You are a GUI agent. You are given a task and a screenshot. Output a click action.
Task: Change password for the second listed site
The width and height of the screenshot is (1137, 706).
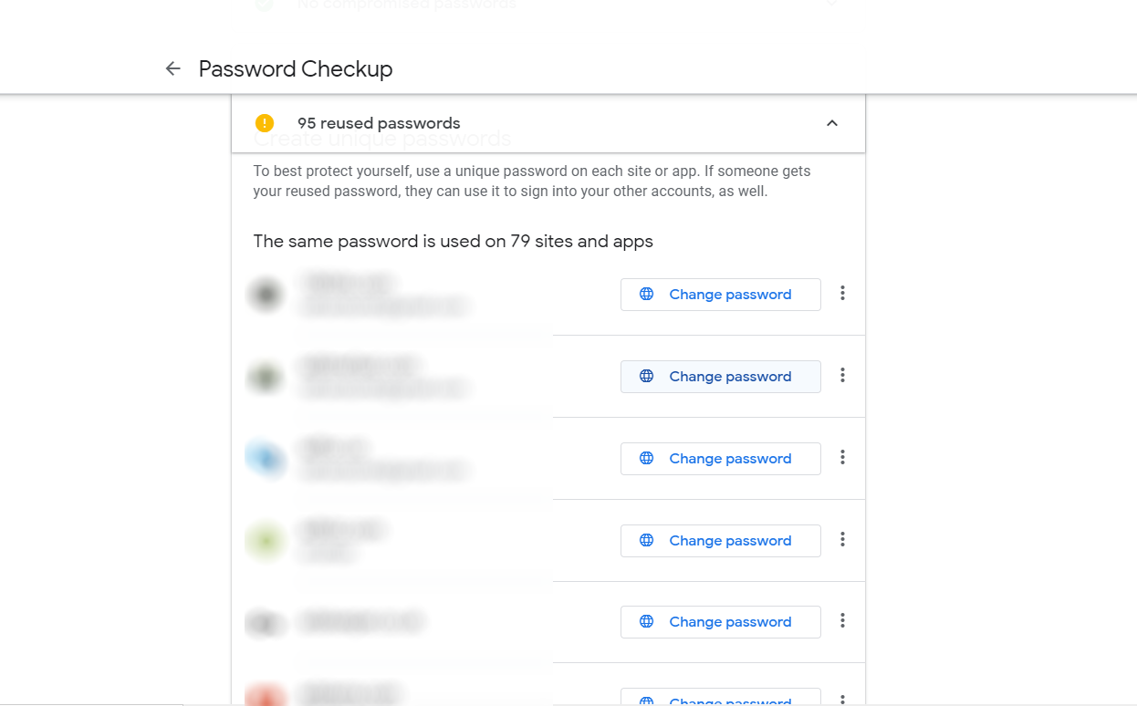[x=720, y=377]
